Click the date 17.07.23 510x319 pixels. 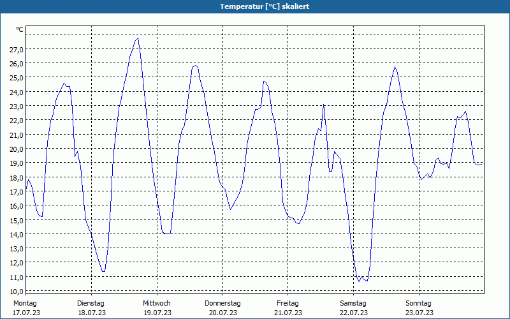tap(26, 313)
